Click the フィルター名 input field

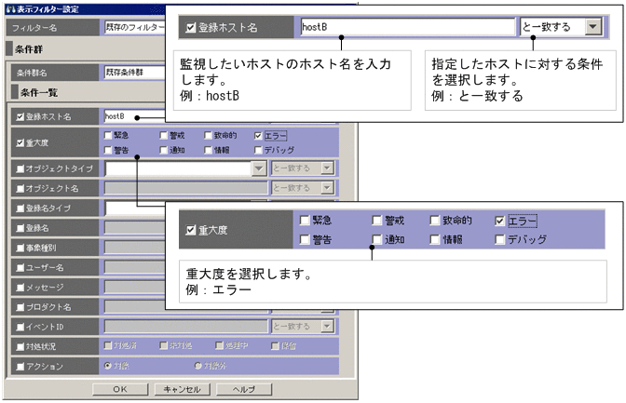134,27
